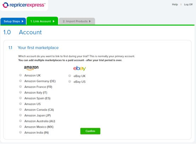The height and width of the screenshot is (144, 196).
Task: Open the Help link
Action: click(175, 4)
